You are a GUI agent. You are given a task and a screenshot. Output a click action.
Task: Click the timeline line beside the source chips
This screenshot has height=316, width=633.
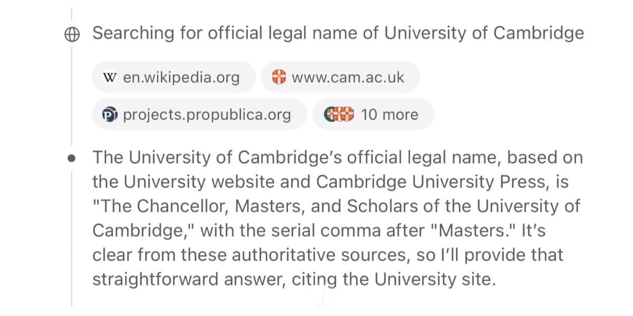coord(72,95)
